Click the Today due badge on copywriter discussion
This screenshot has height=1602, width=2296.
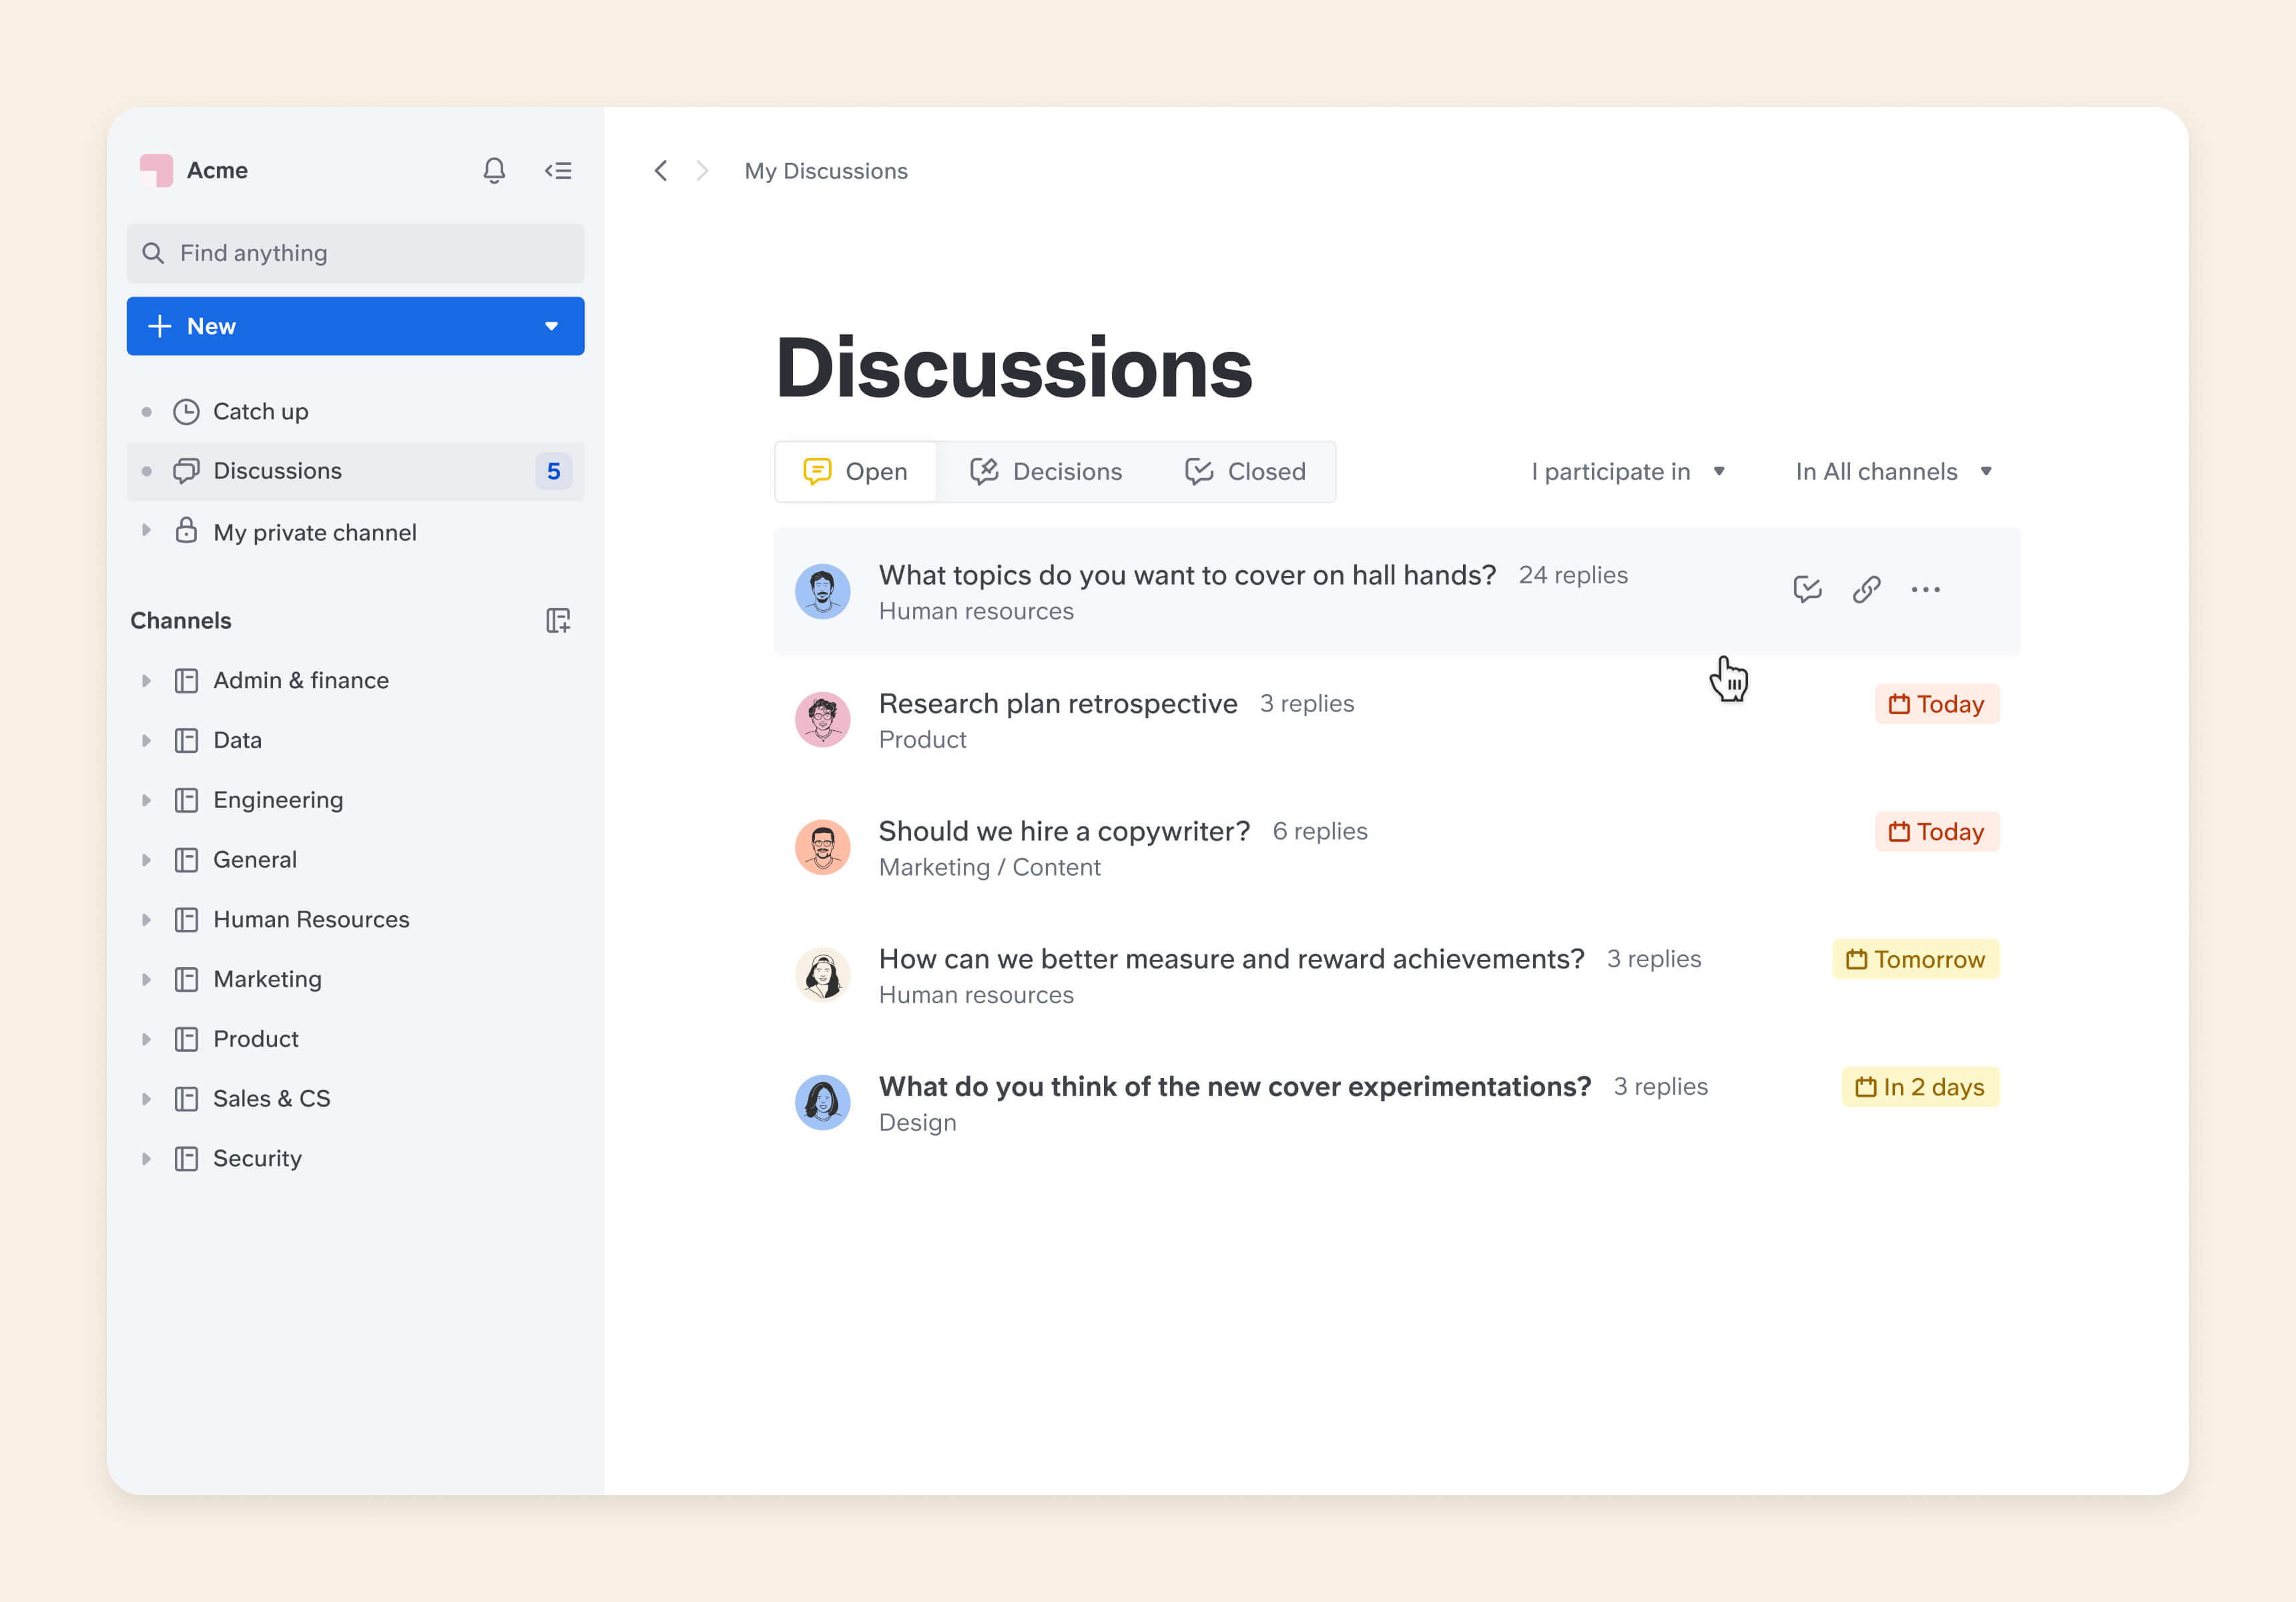tap(1936, 832)
